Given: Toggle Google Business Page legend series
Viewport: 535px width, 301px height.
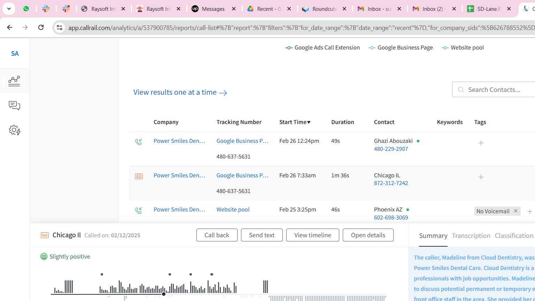Looking at the screenshot, I should click(x=401, y=48).
